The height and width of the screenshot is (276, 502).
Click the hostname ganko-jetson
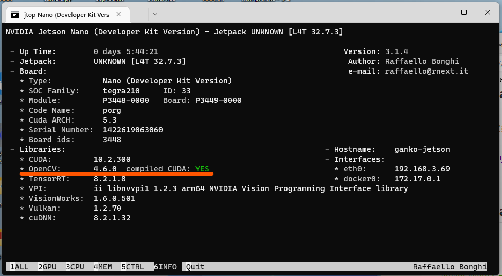(422, 149)
